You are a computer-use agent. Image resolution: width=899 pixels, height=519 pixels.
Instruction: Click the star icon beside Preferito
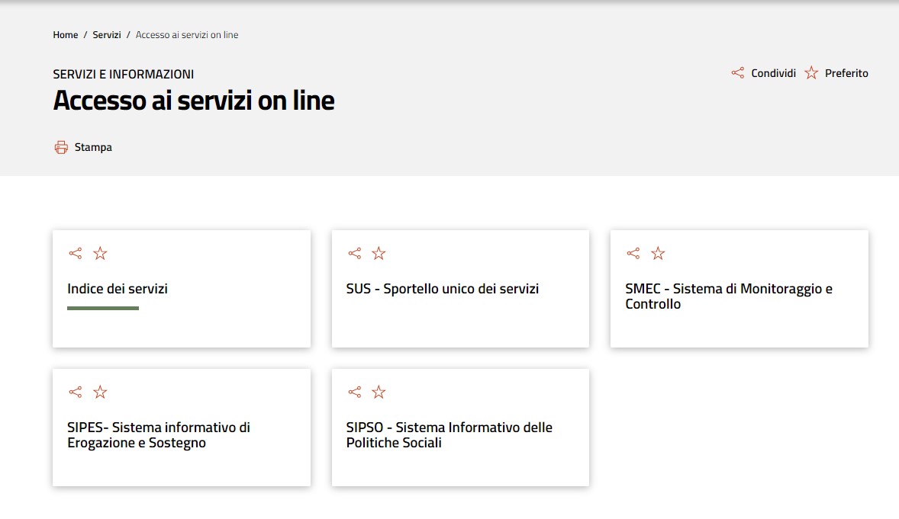click(811, 73)
